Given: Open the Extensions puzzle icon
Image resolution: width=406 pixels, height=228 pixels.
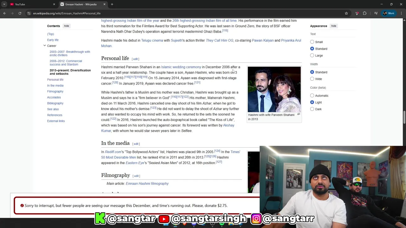Looking at the screenshot, I should (364, 13).
